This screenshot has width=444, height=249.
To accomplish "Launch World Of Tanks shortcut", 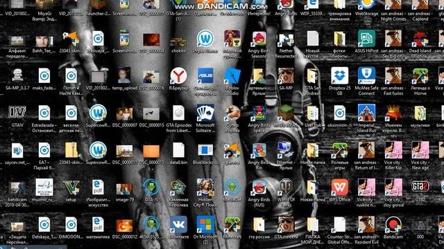I will tap(286, 187).
